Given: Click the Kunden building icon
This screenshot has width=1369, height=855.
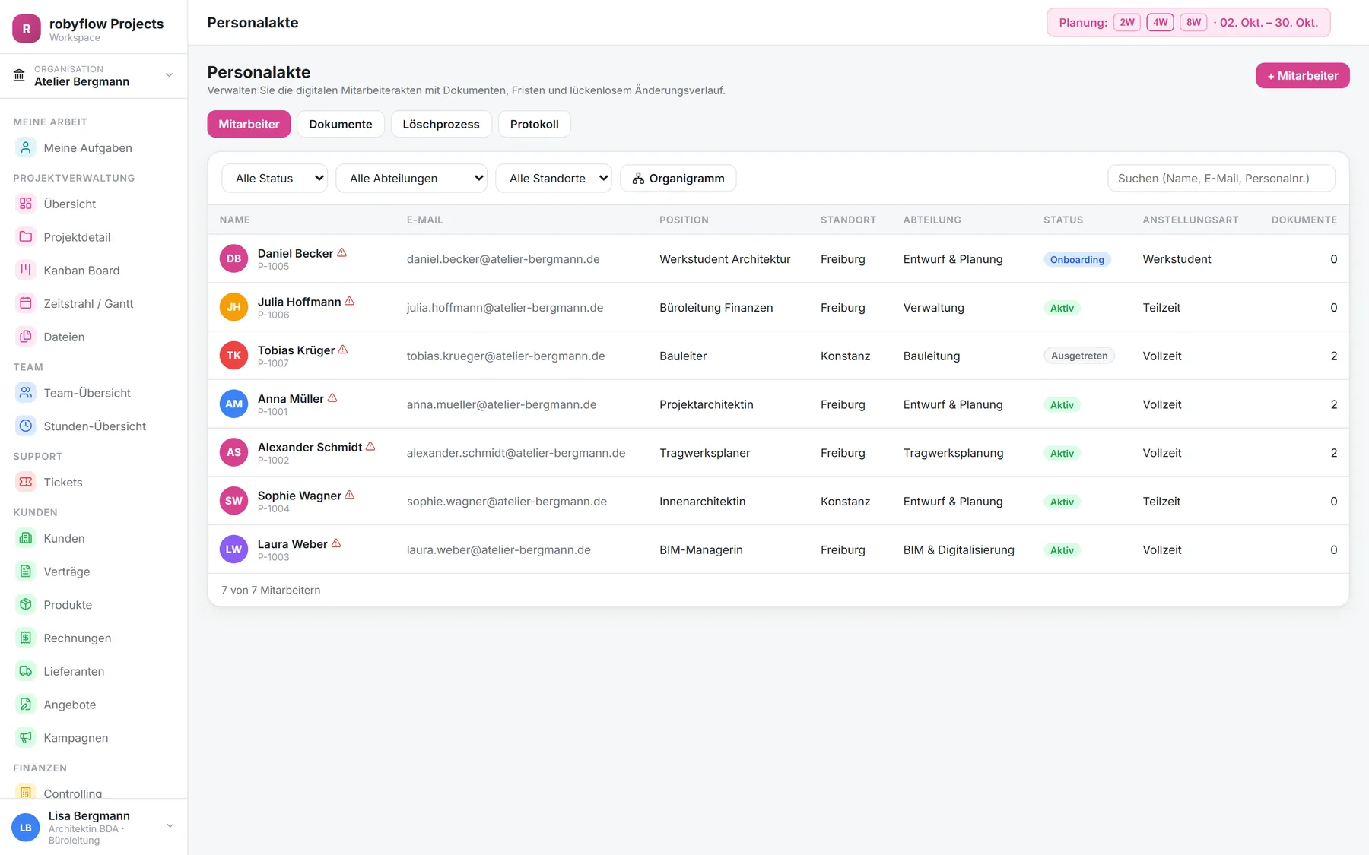Looking at the screenshot, I should 26,538.
